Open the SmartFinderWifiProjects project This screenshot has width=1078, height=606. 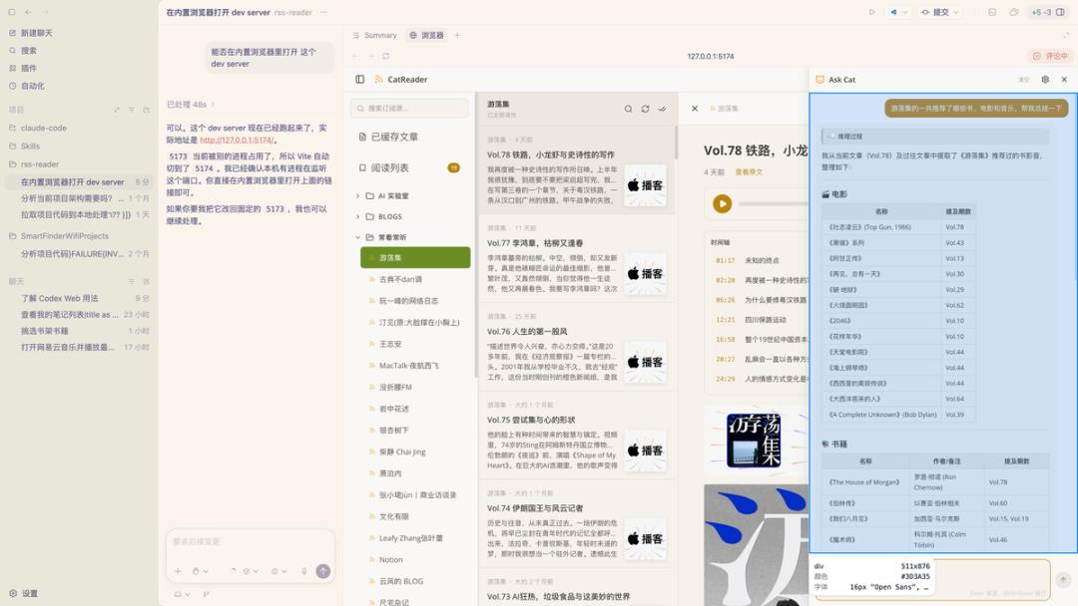tap(64, 236)
